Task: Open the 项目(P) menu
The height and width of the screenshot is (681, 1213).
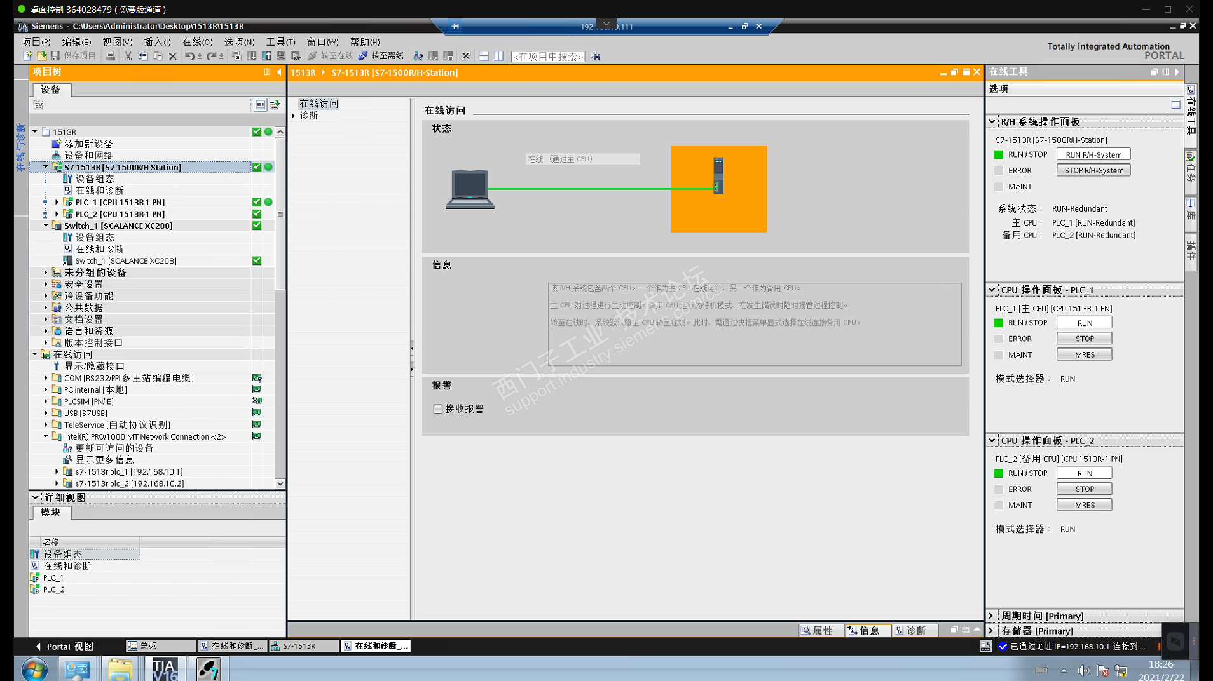Action: 36,42
